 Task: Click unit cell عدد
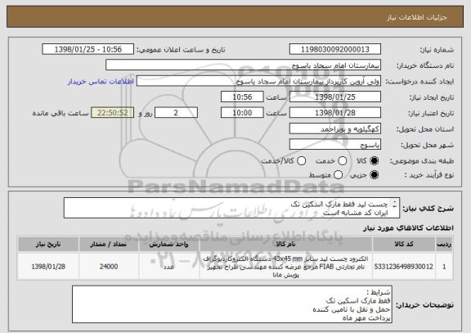(168, 266)
